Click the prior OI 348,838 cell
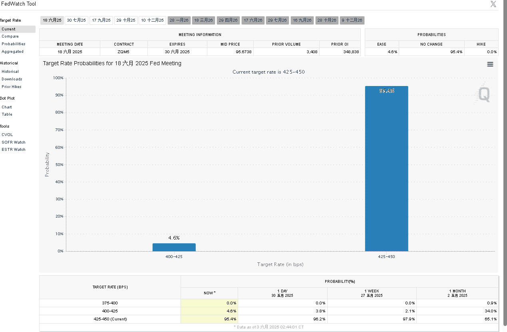The width and height of the screenshot is (507, 332). [x=340, y=52]
